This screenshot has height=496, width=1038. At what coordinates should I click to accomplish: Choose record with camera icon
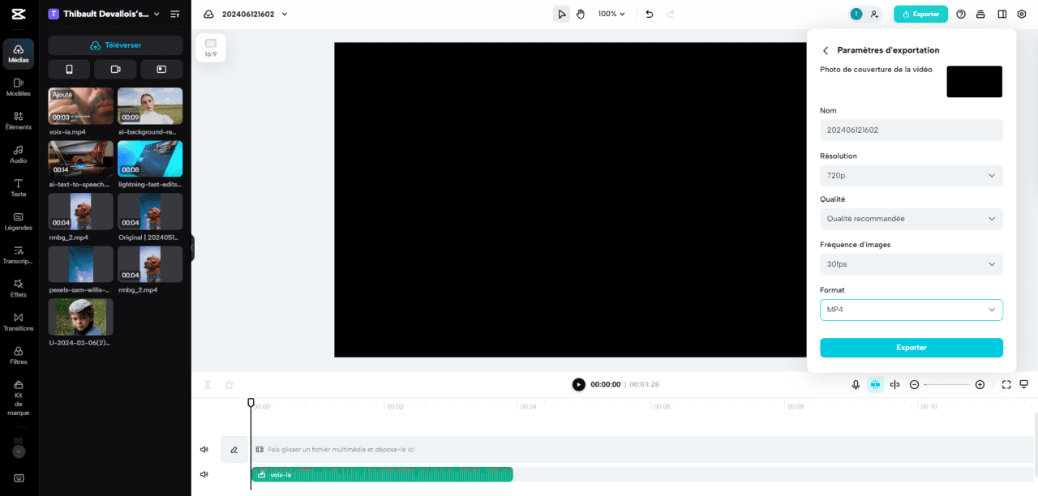pyautogui.click(x=115, y=69)
